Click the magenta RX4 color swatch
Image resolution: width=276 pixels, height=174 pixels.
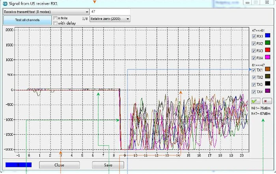268,57
